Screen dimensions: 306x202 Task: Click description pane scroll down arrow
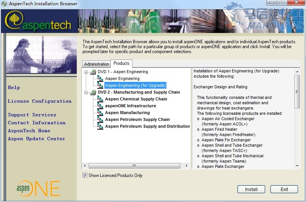click(297, 166)
